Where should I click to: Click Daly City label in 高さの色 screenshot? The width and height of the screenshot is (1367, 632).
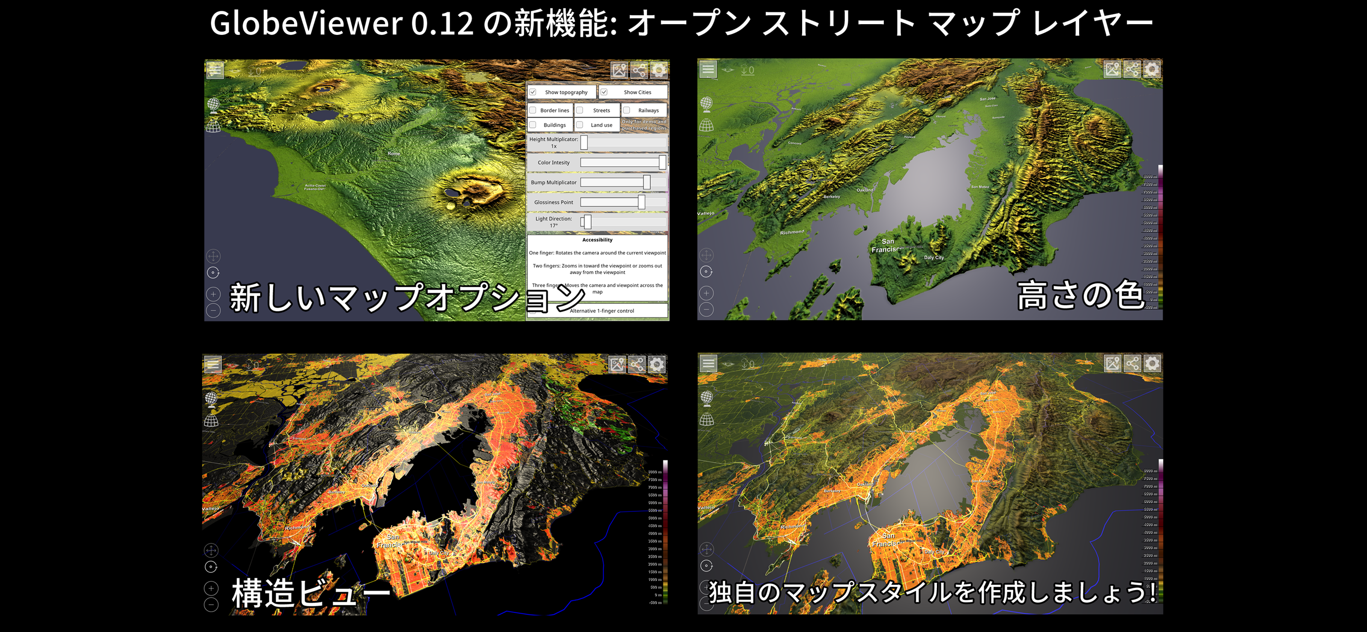[x=934, y=258]
